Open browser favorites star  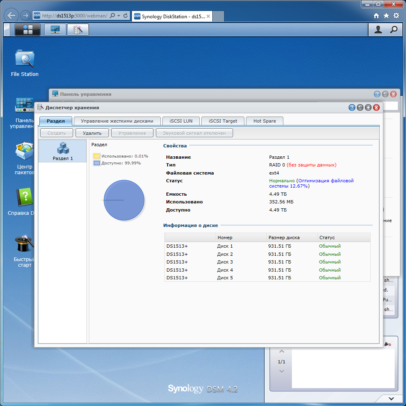pos(386,16)
